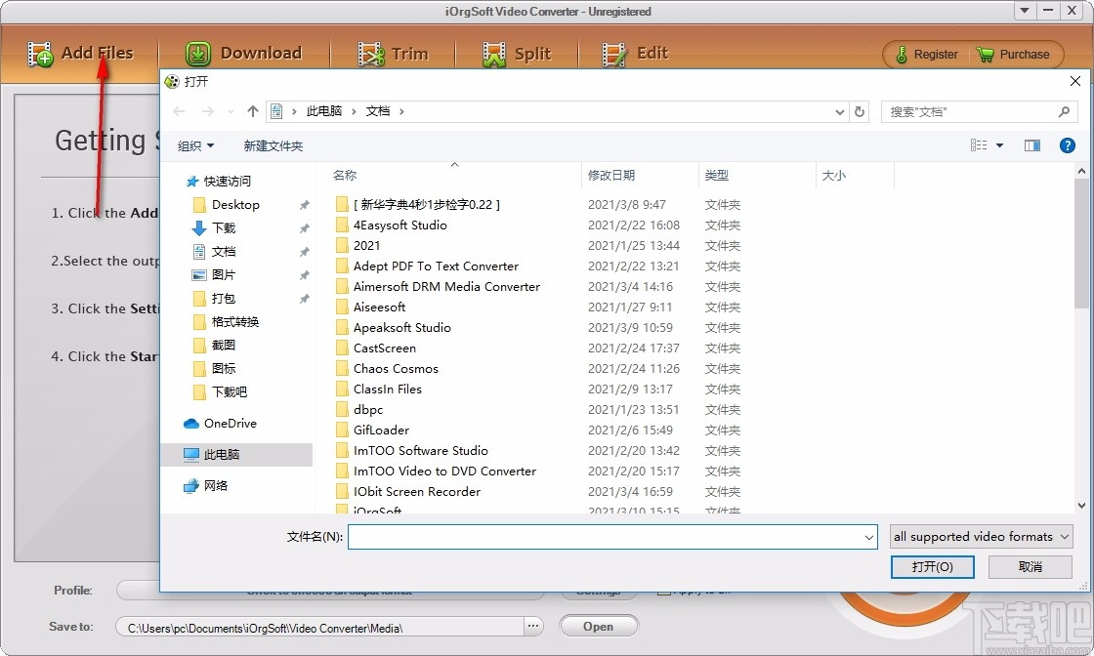Viewport: 1094px width, 656px height.
Task: Select the Download tool icon
Action: pyautogui.click(x=197, y=54)
